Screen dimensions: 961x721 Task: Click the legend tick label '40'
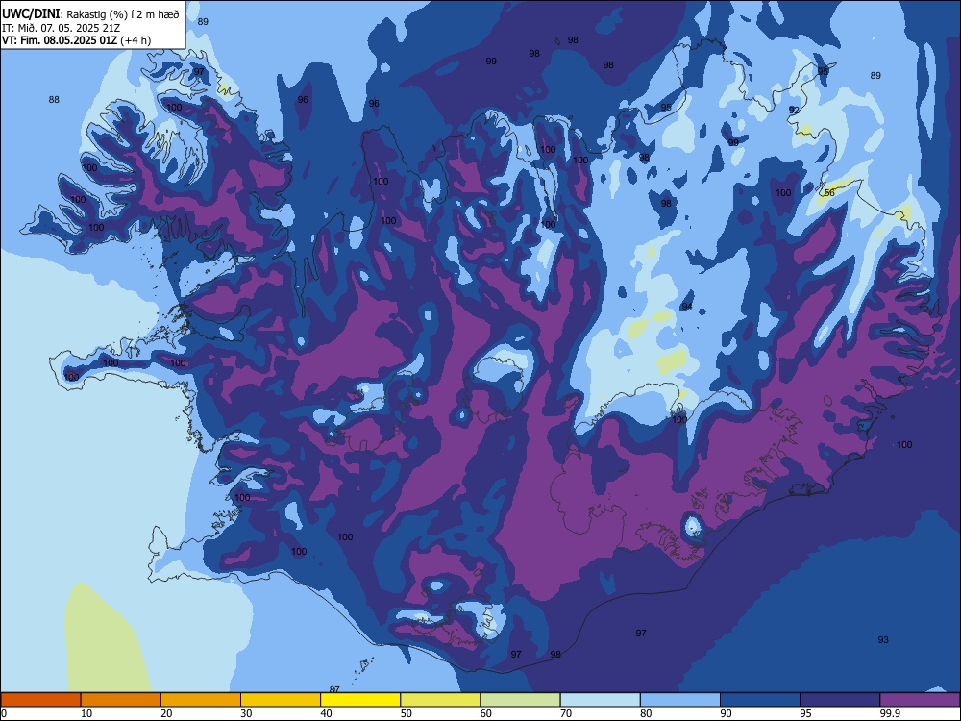tap(326, 713)
